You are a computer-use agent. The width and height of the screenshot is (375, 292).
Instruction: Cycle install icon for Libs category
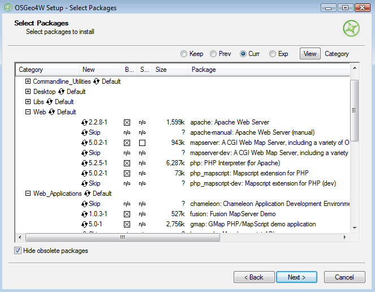point(50,102)
